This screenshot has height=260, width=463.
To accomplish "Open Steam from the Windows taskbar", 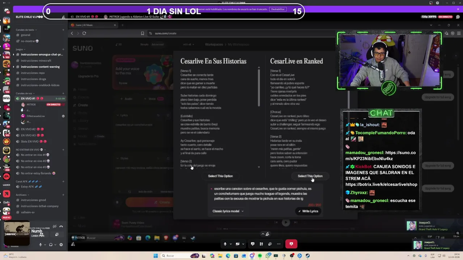I will [307, 256].
